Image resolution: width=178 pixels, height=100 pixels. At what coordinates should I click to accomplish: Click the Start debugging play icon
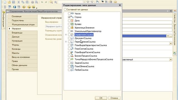tap(24, 7)
